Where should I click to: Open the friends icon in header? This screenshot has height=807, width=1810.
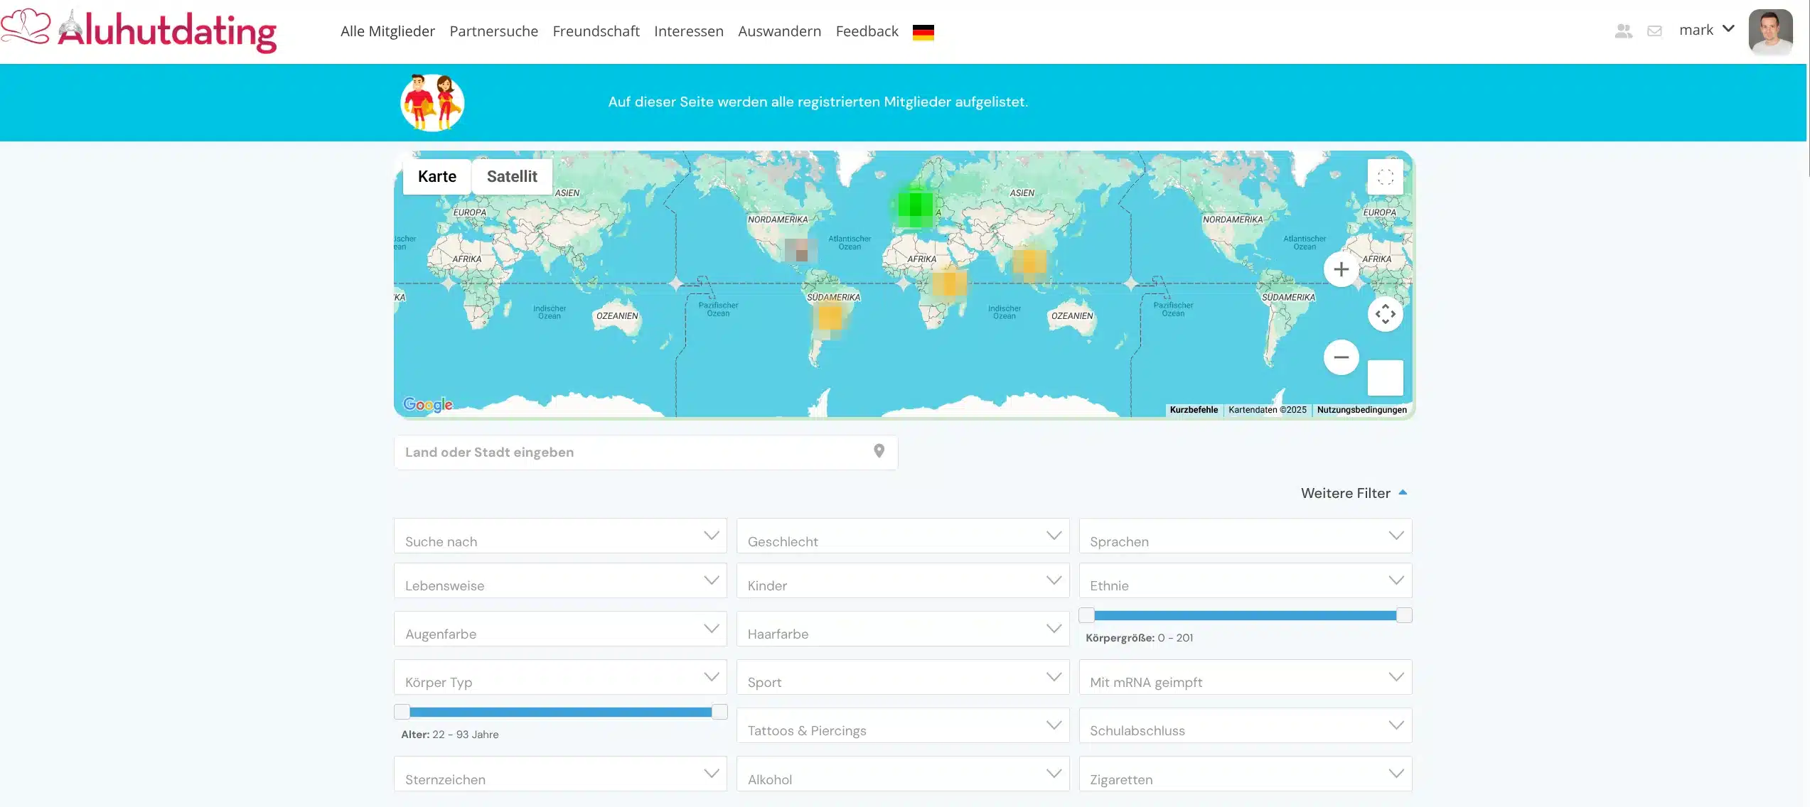point(1623,31)
